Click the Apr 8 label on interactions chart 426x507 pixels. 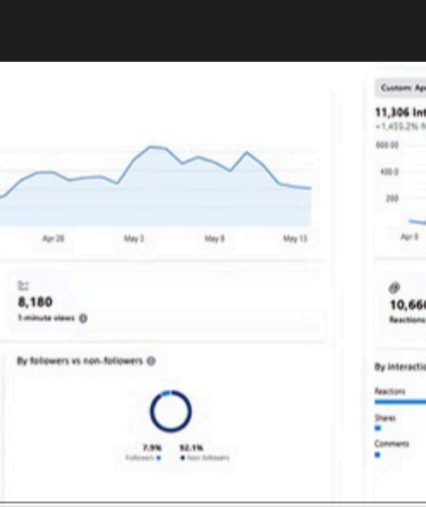[410, 237]
